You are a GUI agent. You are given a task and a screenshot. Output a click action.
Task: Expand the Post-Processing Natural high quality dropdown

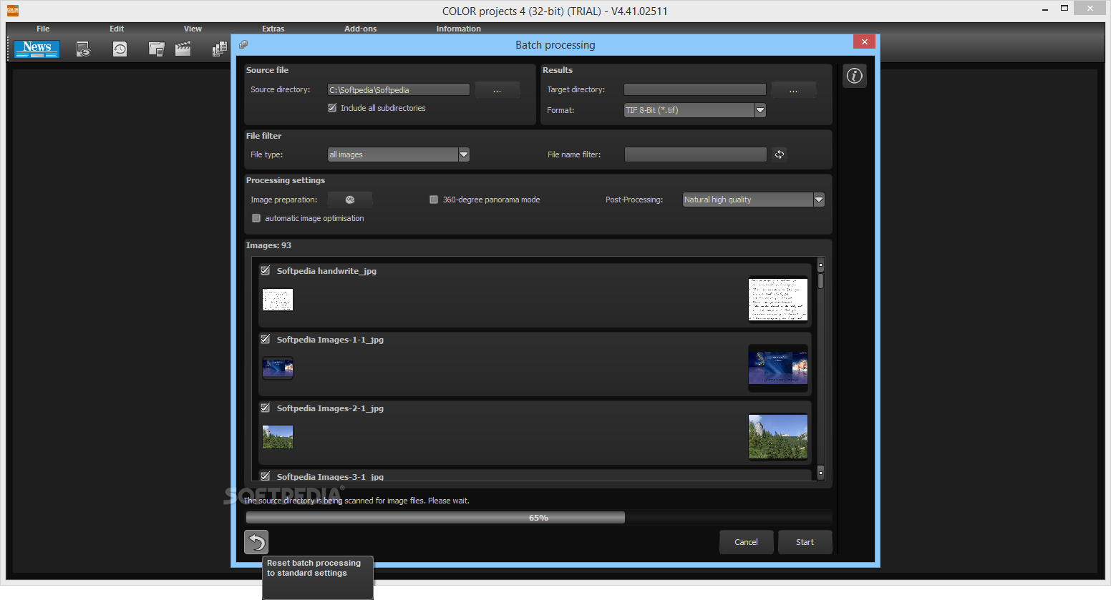[819, 200]
